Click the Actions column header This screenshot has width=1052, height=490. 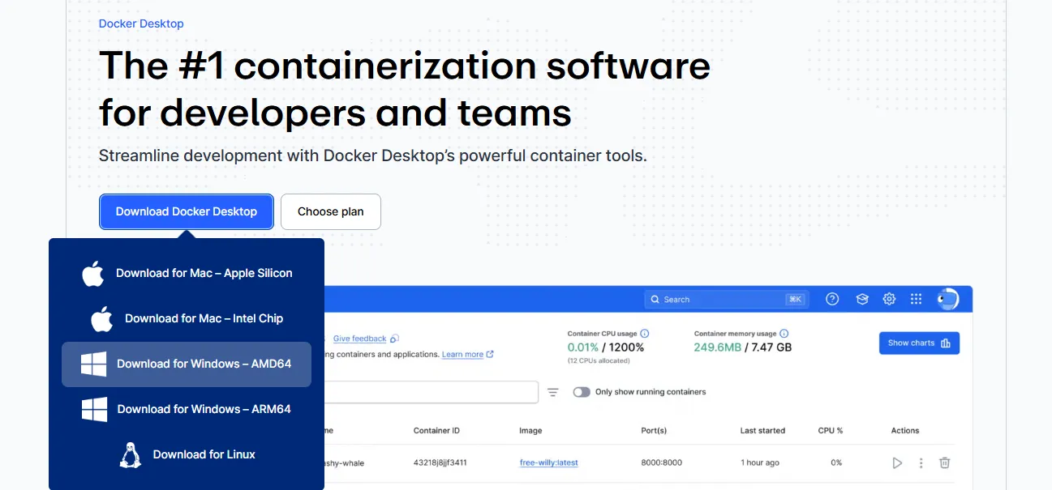point(905,431)
